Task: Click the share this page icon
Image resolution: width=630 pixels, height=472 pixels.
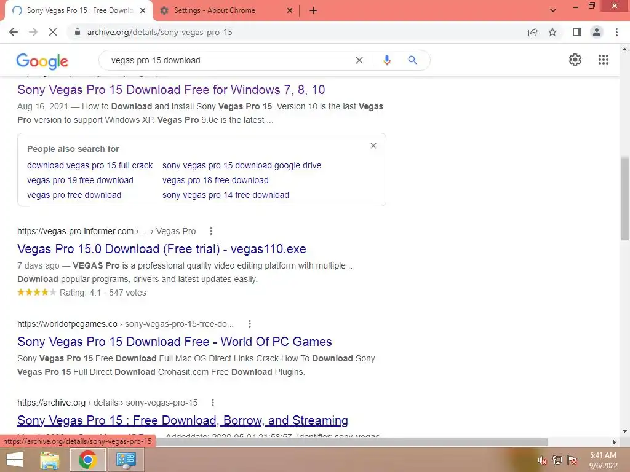Action: tap(533, 32)
